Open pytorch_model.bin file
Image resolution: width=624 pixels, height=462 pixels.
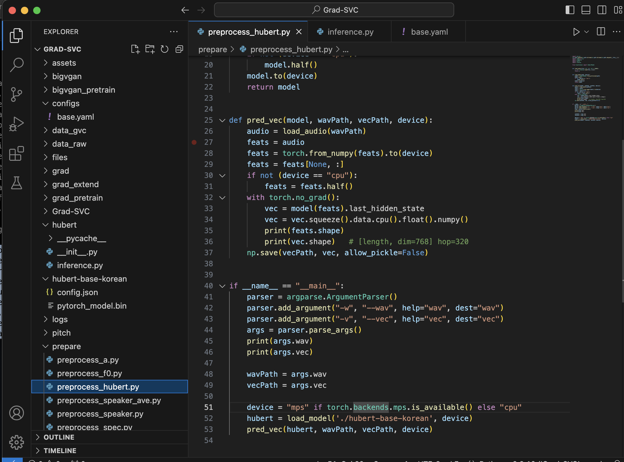coord(110,306)
